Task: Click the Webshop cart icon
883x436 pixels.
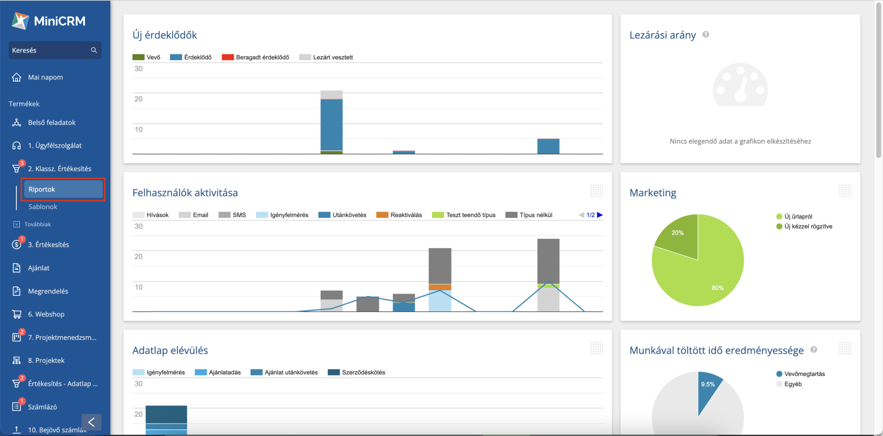Action: [x=16, y=314]
